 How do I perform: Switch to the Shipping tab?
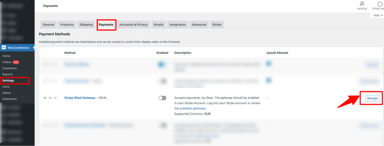pyautogui.click(x=86, y=25)
